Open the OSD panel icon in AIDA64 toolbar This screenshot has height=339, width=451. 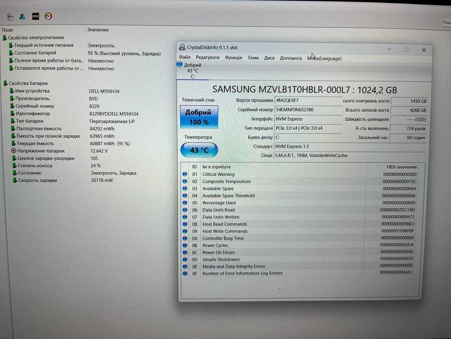click(x=35, y=16)
